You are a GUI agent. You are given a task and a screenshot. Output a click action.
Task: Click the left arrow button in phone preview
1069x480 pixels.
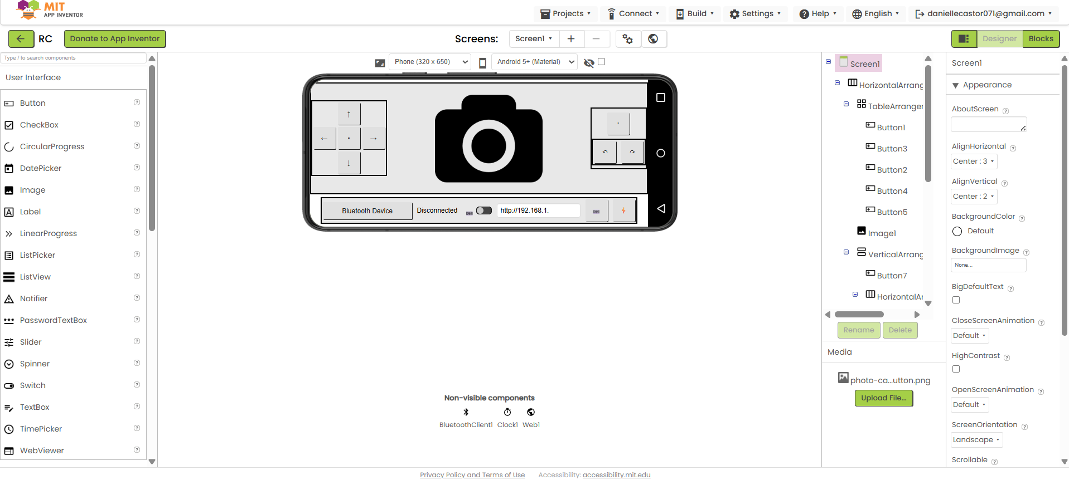tap(325, 138)
